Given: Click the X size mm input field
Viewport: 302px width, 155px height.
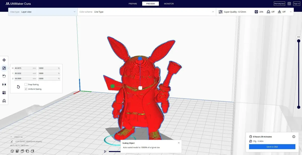Looking at the screenshot, I should click(x=25, y=68).
